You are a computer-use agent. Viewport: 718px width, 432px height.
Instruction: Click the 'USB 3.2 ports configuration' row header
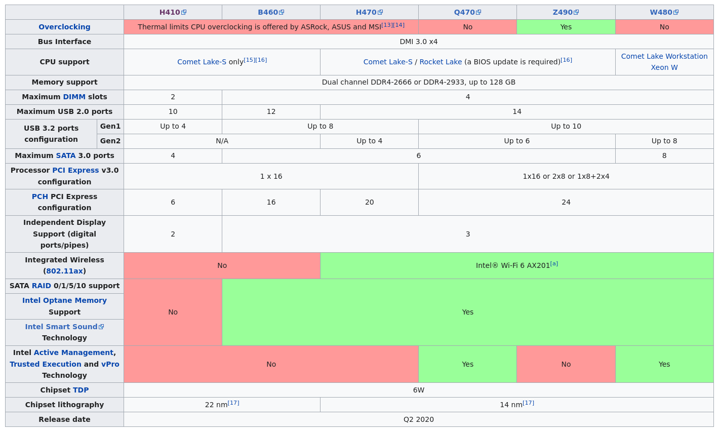(x=51, y=134)
